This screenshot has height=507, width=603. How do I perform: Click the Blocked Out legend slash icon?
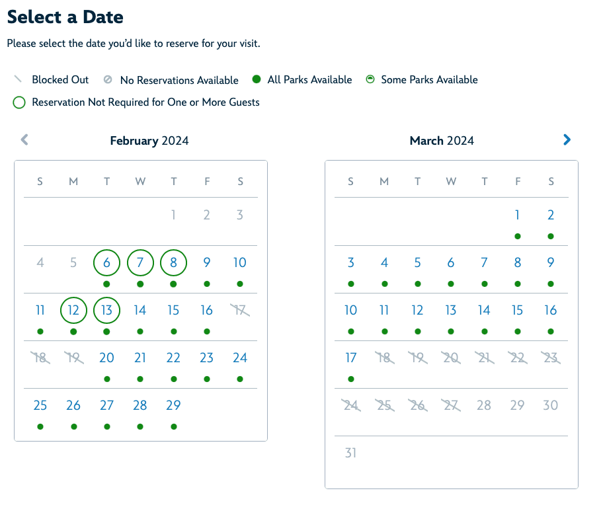point(18,79)
